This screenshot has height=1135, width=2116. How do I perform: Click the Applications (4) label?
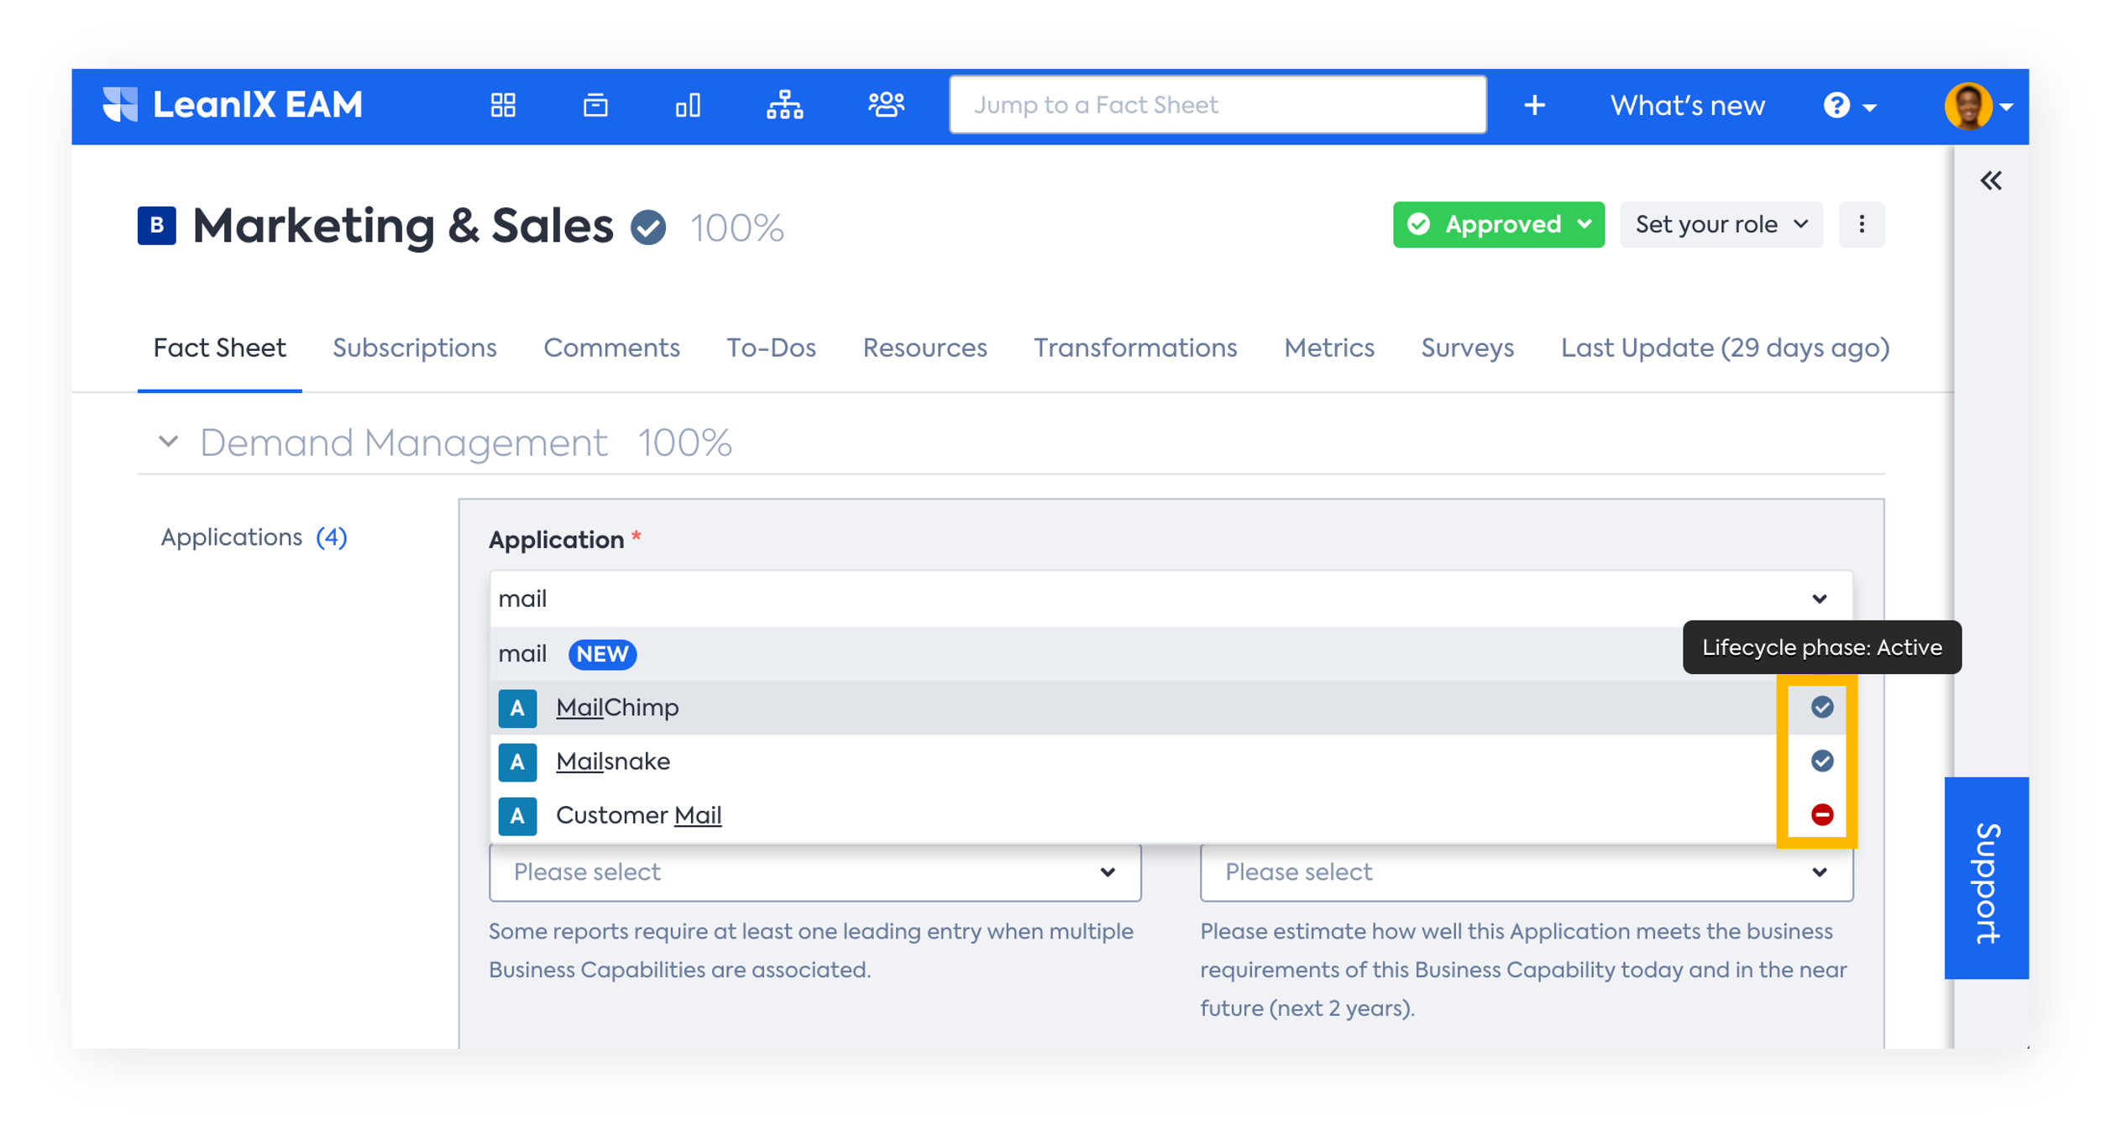pos(254,537)
